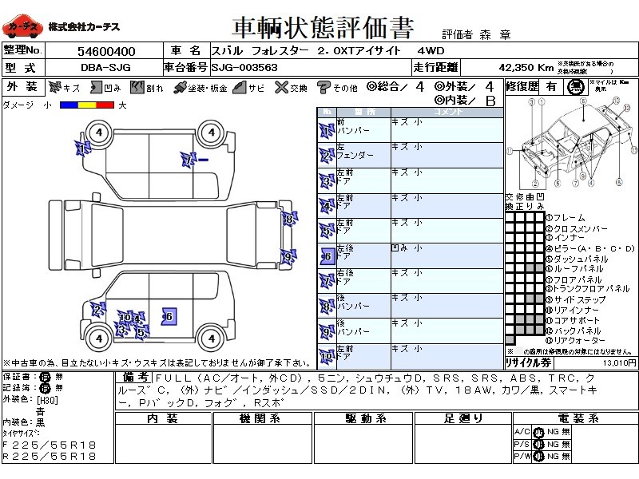Screen dimensions: 639x479
Task: Click row 6 dent icon for 左後ドア in table
Action: pyautogui.click(x=327, y=256)
